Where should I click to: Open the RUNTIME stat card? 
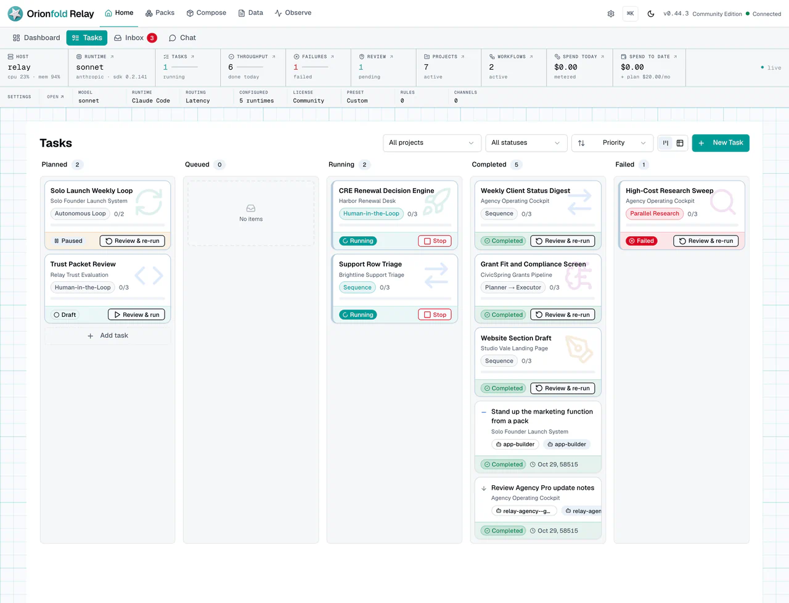112,67
